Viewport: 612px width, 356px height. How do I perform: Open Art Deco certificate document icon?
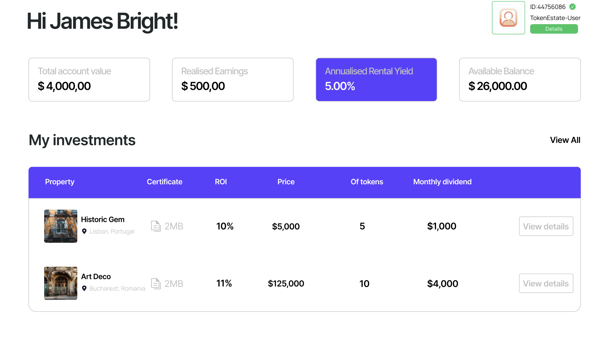156,284
